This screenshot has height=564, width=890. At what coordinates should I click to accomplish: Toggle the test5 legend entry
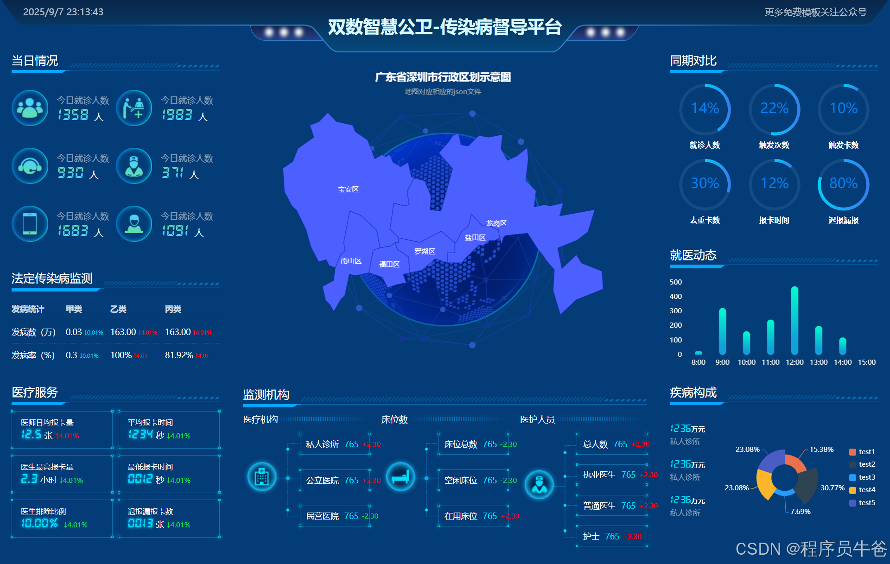[862, 503]
